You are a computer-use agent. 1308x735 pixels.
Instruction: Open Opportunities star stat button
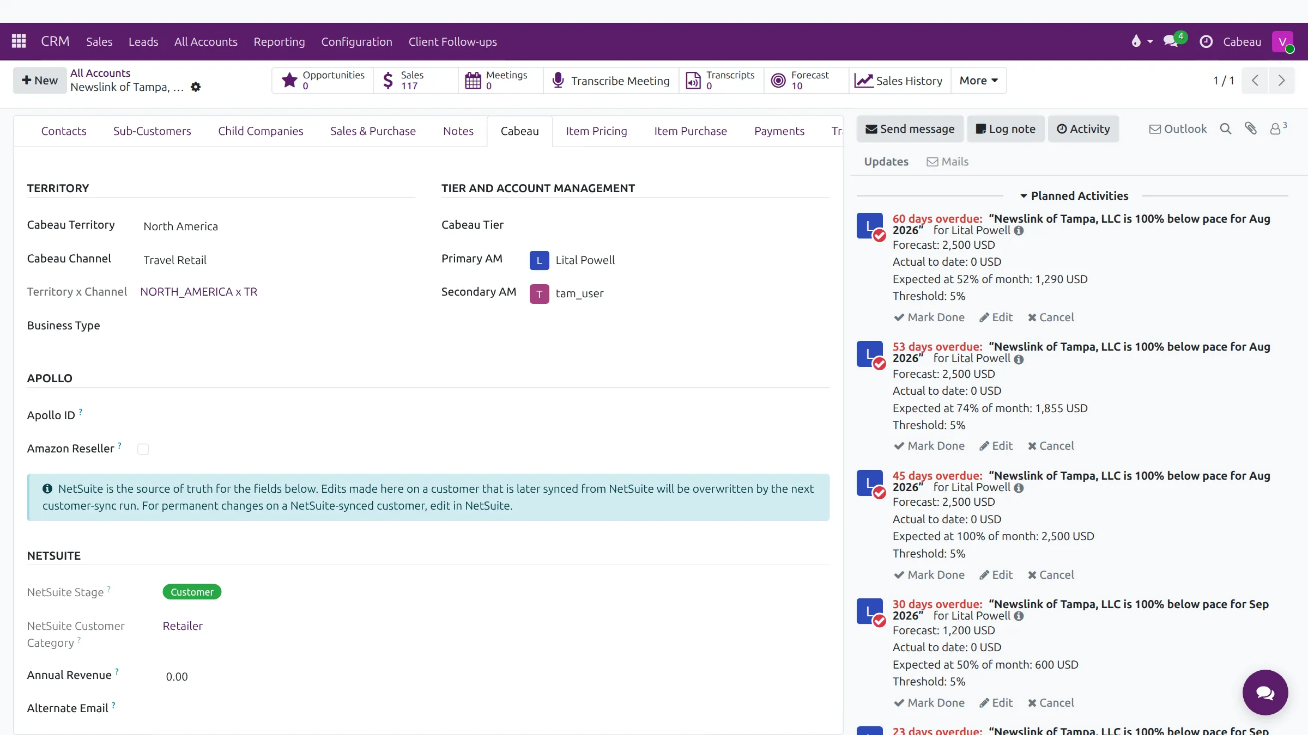click(323, 81)
